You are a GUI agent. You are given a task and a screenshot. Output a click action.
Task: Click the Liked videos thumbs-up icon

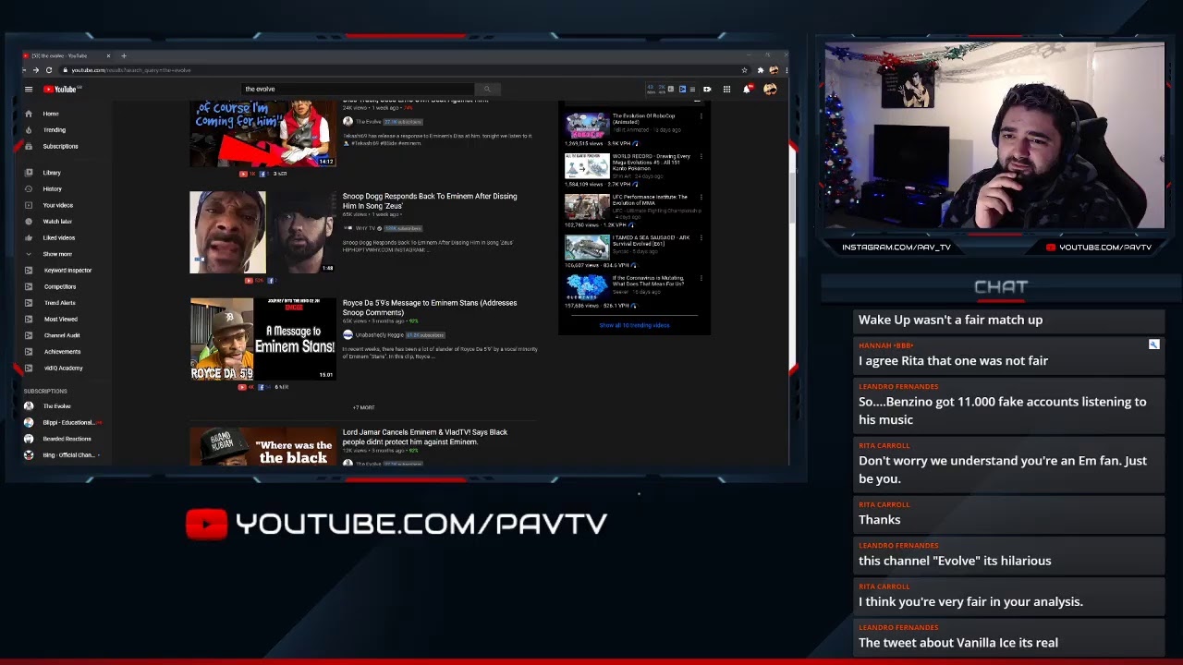tap(29, 237)
